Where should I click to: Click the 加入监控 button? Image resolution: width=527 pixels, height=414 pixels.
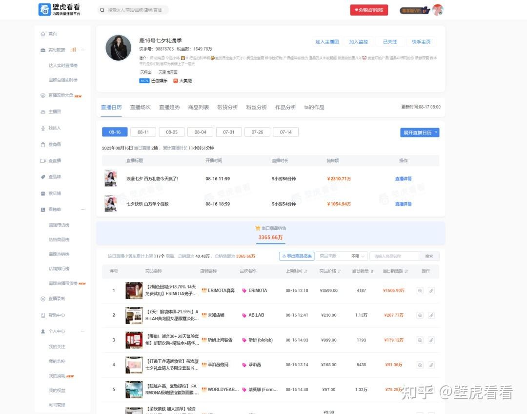point(358,42)
